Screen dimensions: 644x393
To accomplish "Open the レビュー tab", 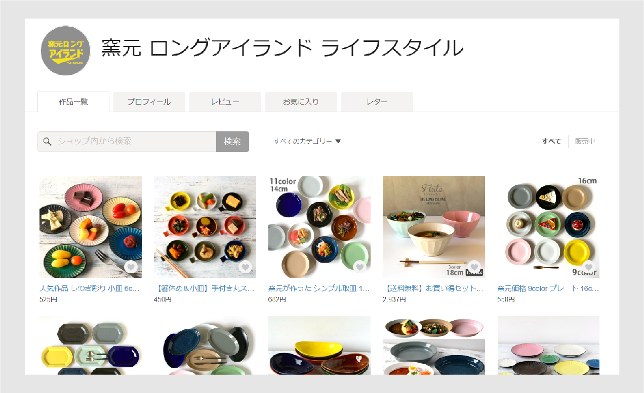I will point(225,102).
